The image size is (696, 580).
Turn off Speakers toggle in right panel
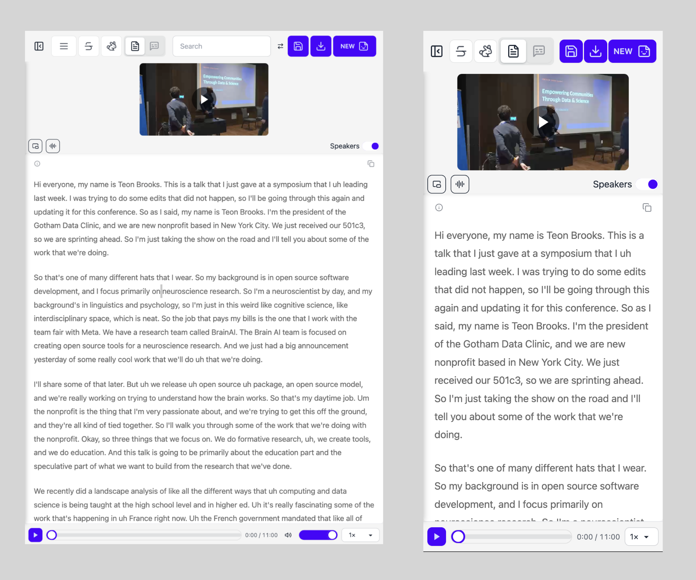tap(648, 184)
